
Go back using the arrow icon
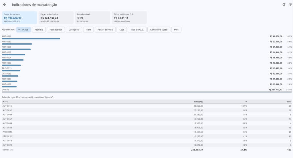coord(5,5)
